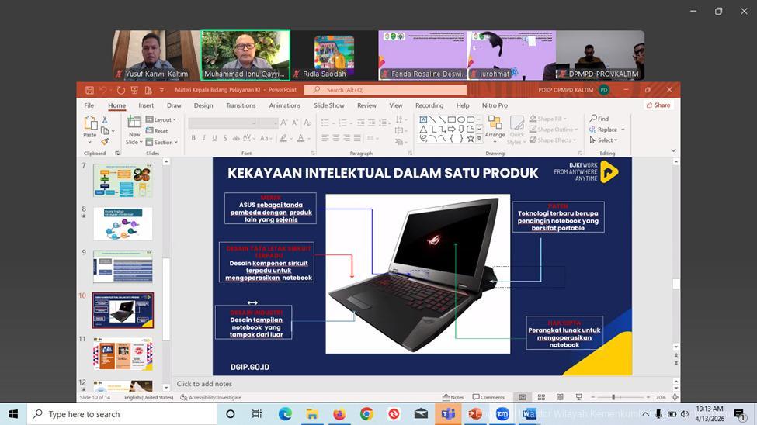Select the rectangle shape in shapes gallery
757x425 pixels.
(451, 119)
